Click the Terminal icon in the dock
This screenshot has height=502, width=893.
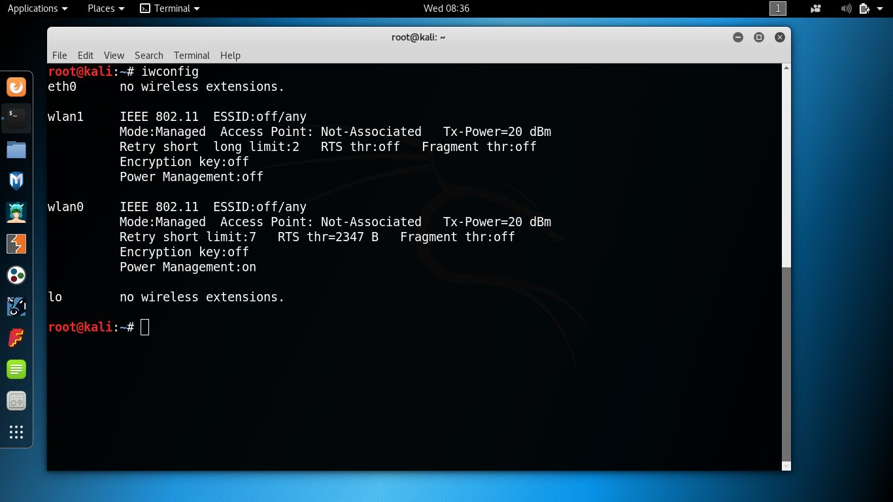pos(16,118)
